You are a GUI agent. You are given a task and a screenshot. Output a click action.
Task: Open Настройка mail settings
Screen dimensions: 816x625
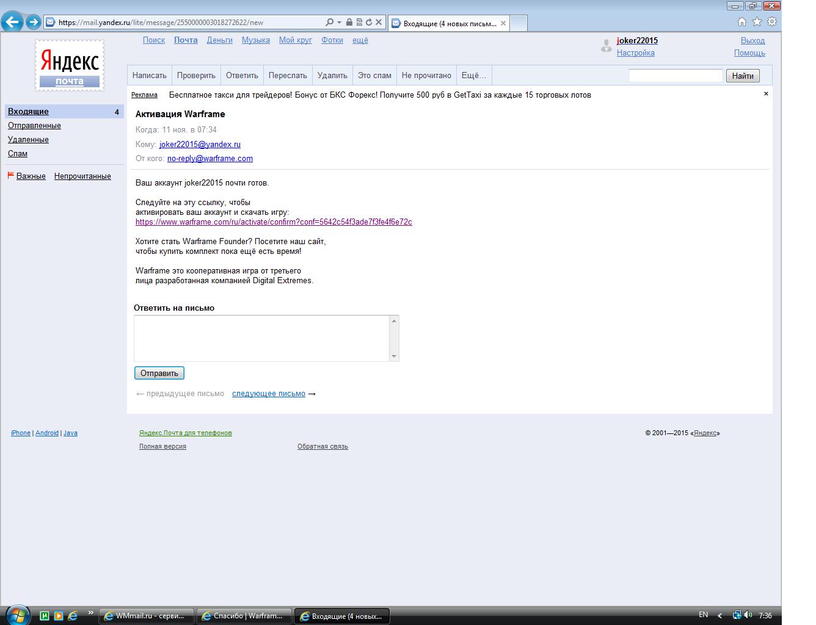point(636,53)
